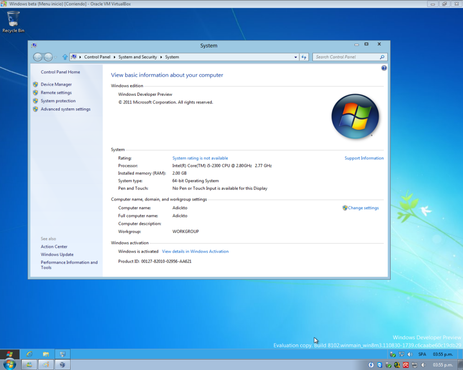Click the Avira red umbrella tray icon
The height and width of the screenshot is (370, 463).
406,365
